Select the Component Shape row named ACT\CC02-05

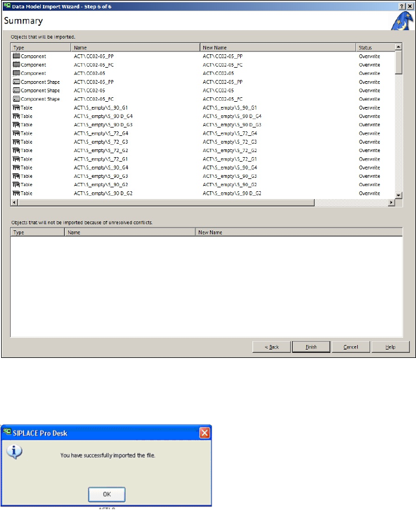click(203, 91)
